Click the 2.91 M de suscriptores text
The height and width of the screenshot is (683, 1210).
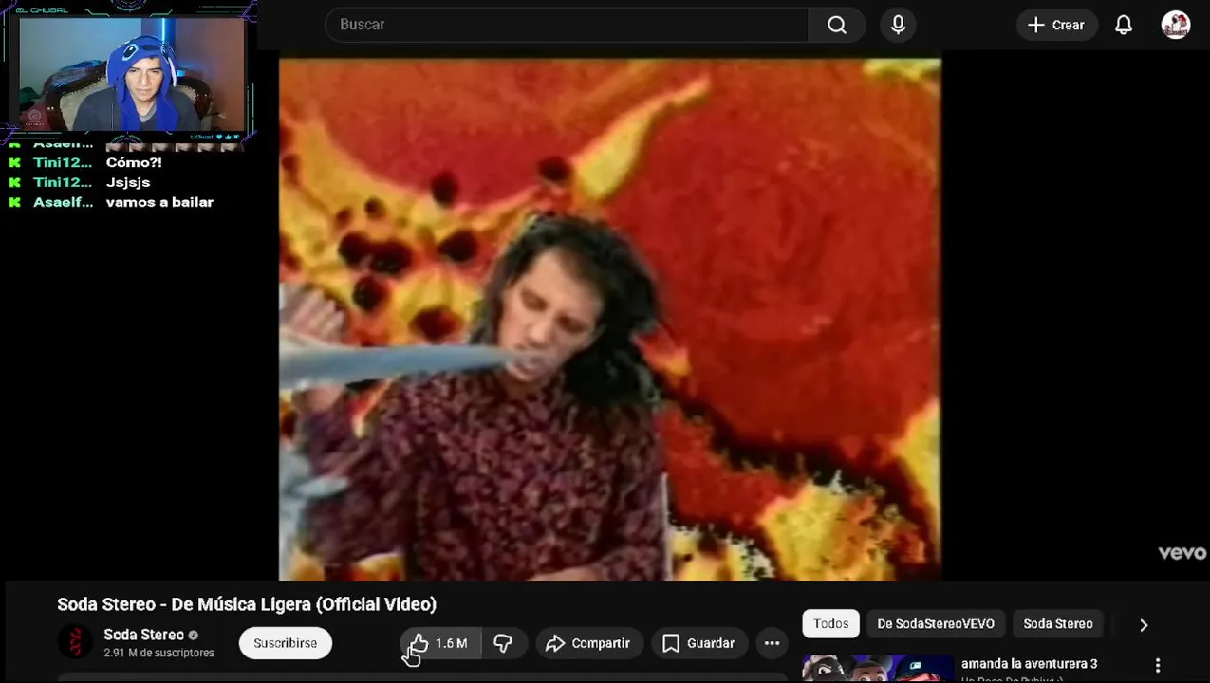pyautogui.click(x=158, y=653)
